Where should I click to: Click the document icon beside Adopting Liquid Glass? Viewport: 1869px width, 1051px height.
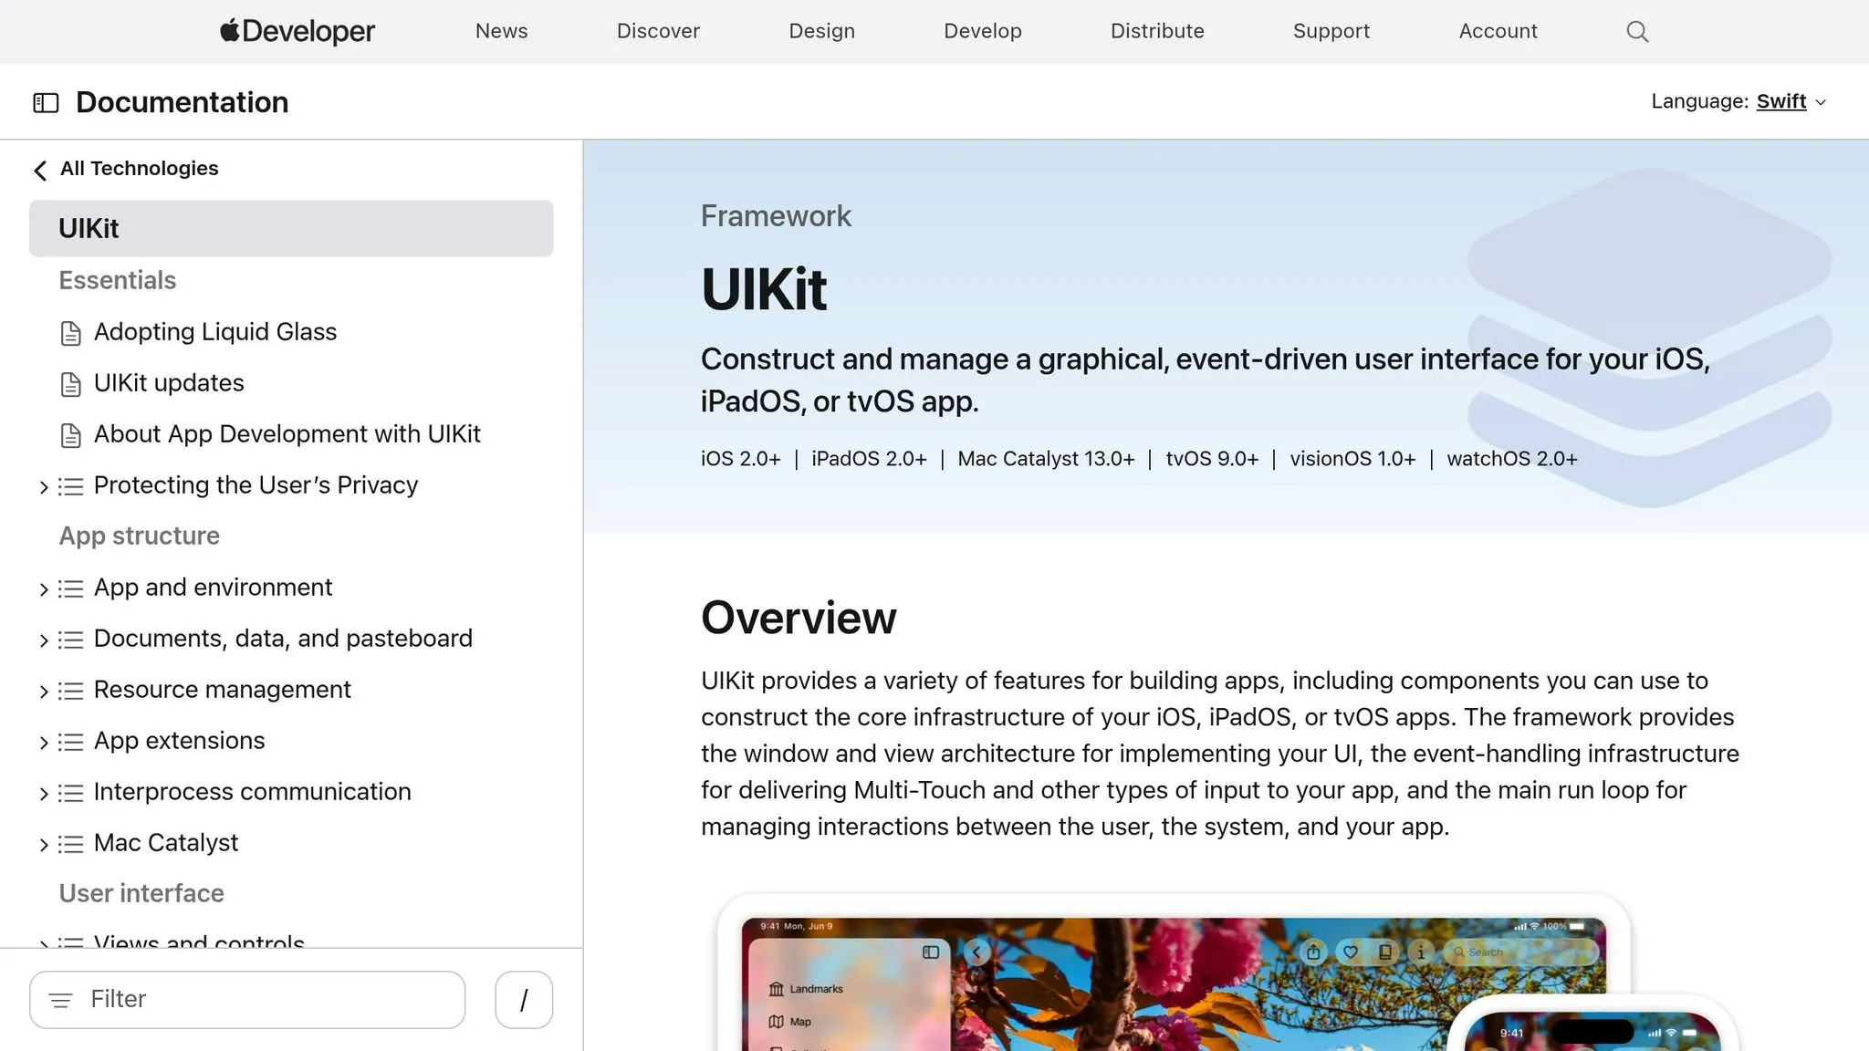[x=71, y=334]
